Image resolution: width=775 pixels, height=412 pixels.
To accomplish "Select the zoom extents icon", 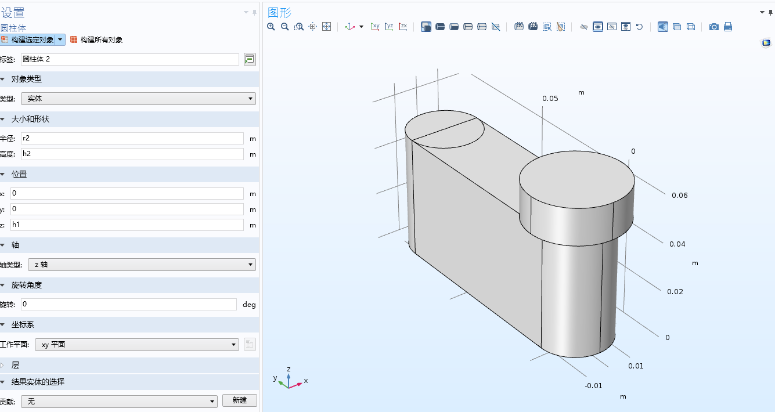I will [326, 27].
